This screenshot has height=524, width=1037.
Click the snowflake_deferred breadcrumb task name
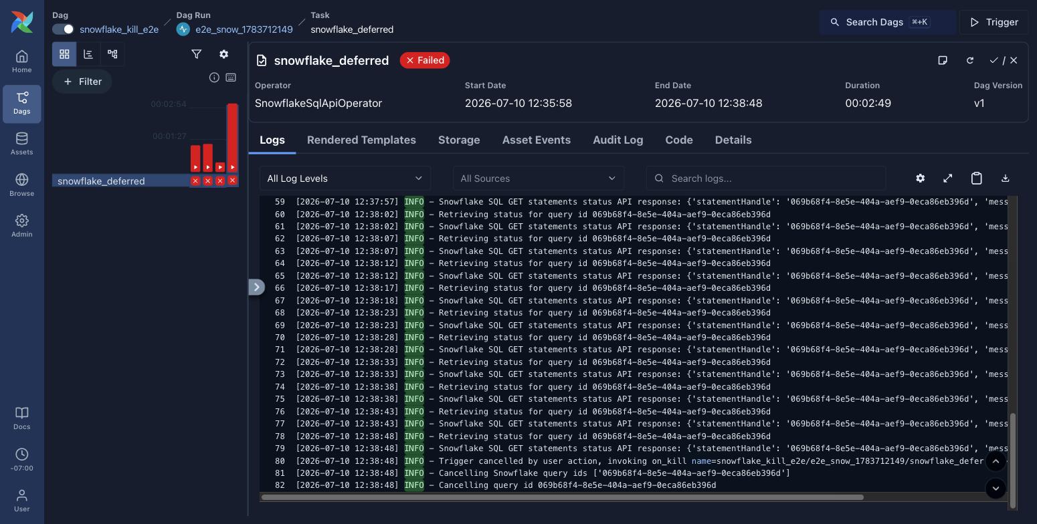pos(352,29)
